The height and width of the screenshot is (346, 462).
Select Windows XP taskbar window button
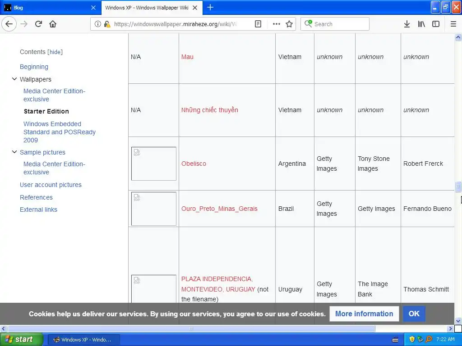83,340
